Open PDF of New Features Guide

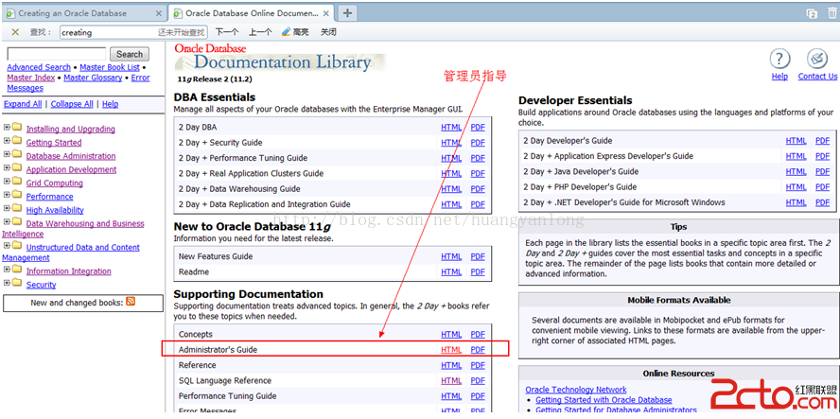[478, 256]
